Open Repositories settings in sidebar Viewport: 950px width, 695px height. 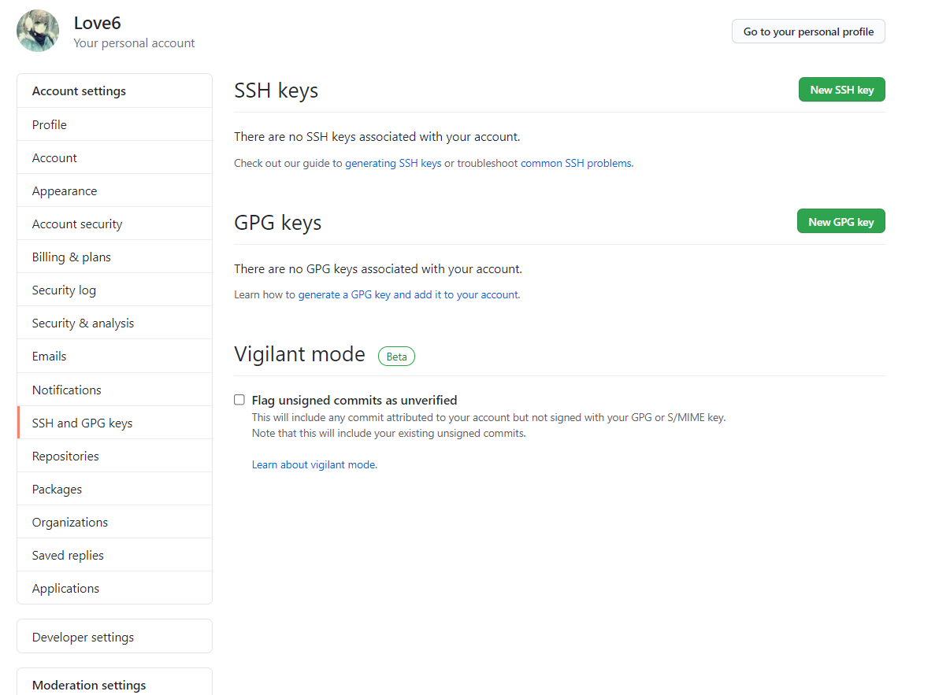click(114, 456)
